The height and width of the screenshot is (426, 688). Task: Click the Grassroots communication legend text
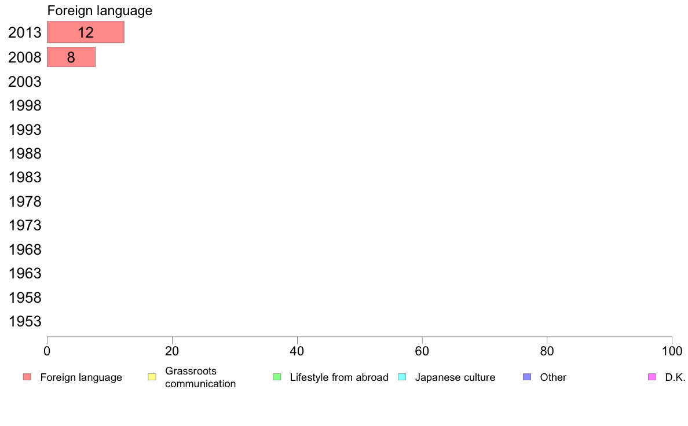click(x=200, y=377)
